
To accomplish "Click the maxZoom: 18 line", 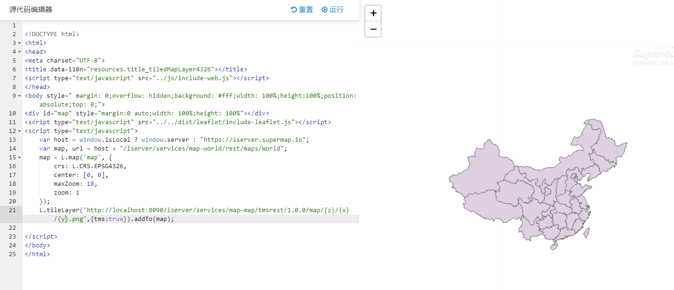I will coord(76,184).
